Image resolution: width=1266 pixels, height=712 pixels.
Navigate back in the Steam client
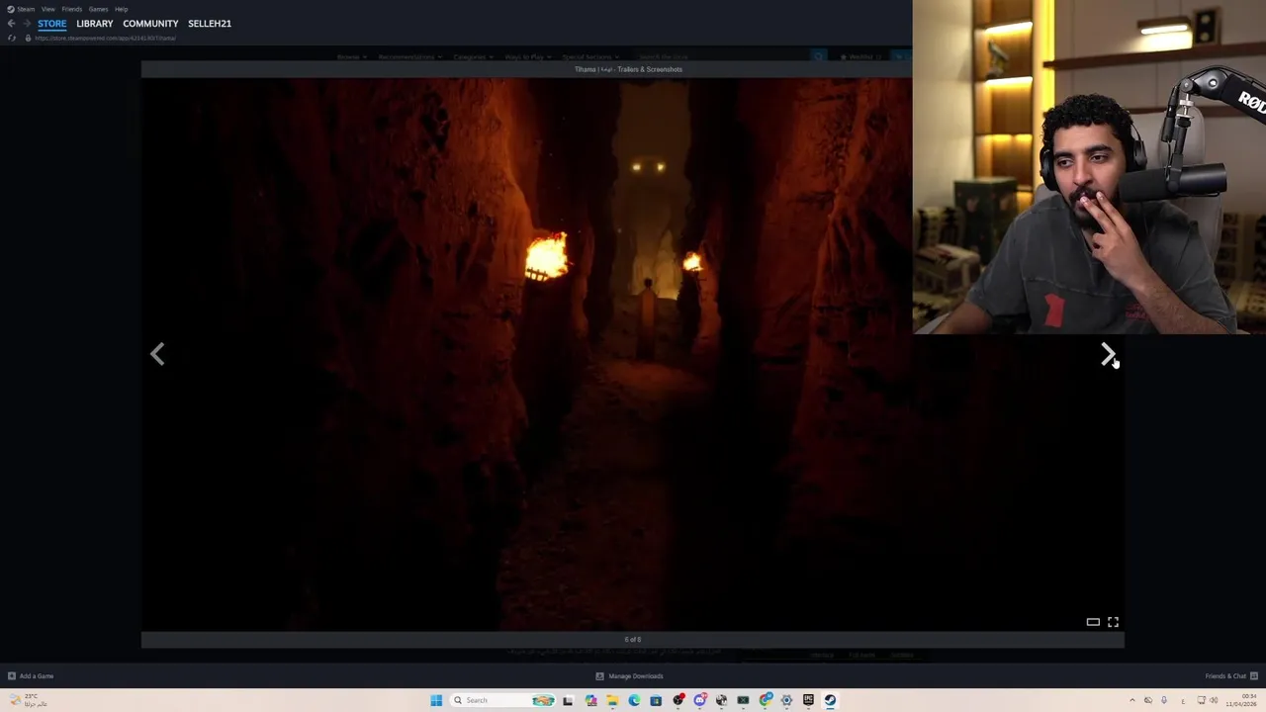pos(11,23)
